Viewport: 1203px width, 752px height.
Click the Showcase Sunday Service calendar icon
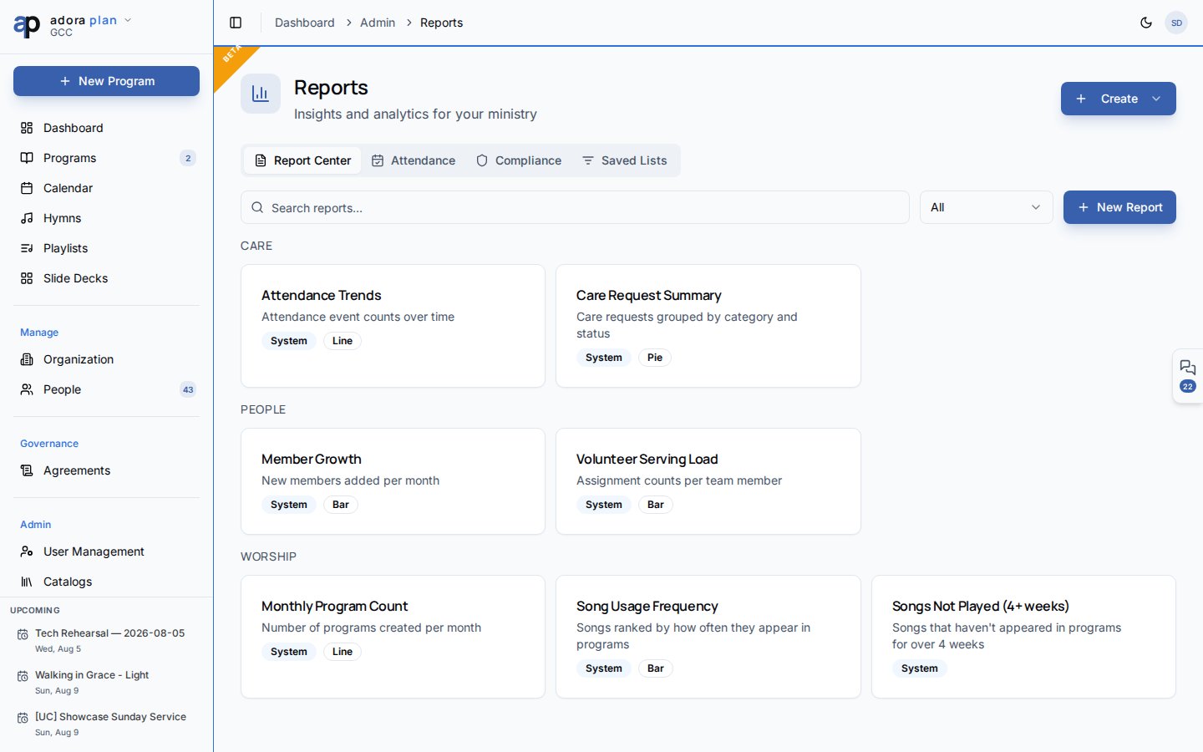click(23, 718)
